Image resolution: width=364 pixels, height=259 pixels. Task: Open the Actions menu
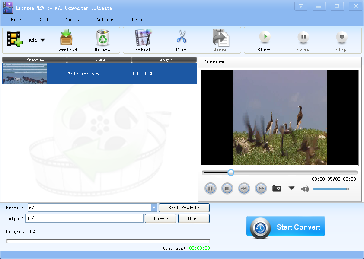coord(105,19)
